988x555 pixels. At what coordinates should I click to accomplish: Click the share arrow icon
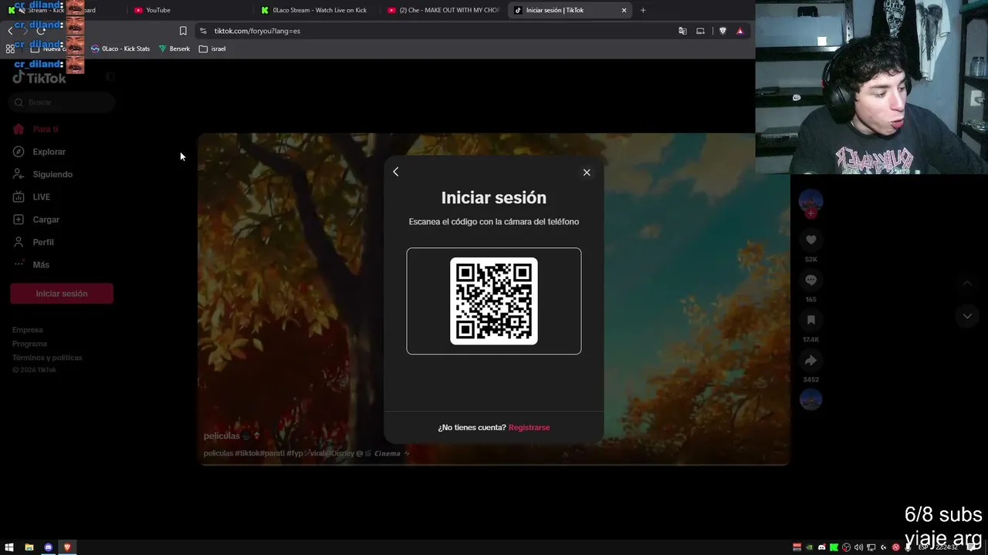click(x=810, y=360)
